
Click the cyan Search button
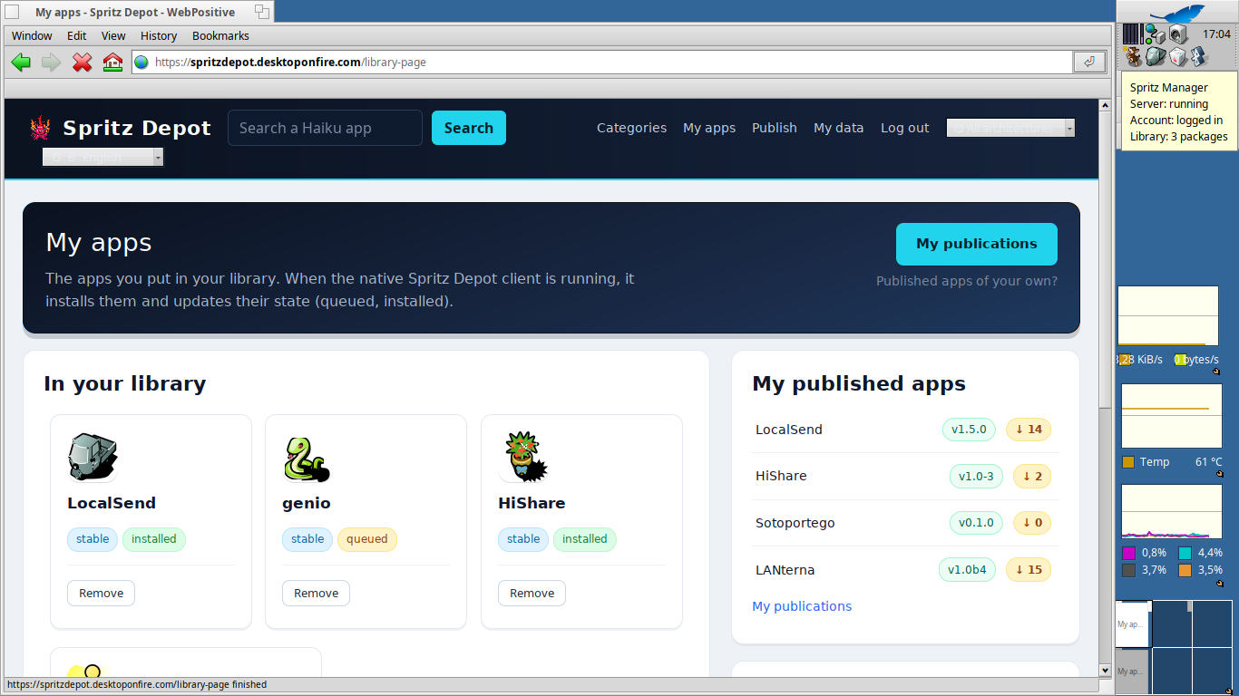click(469, 128)
